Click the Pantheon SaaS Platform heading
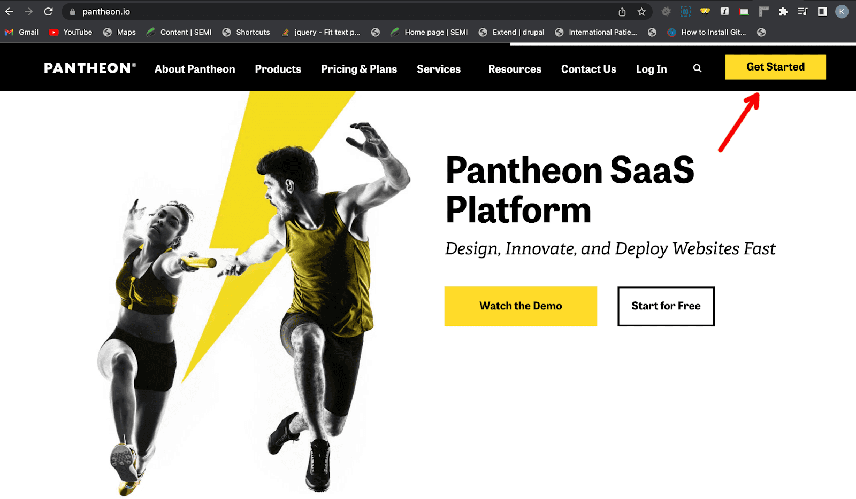This screenshot has height=499, width=856. click(x=570, y=190)
